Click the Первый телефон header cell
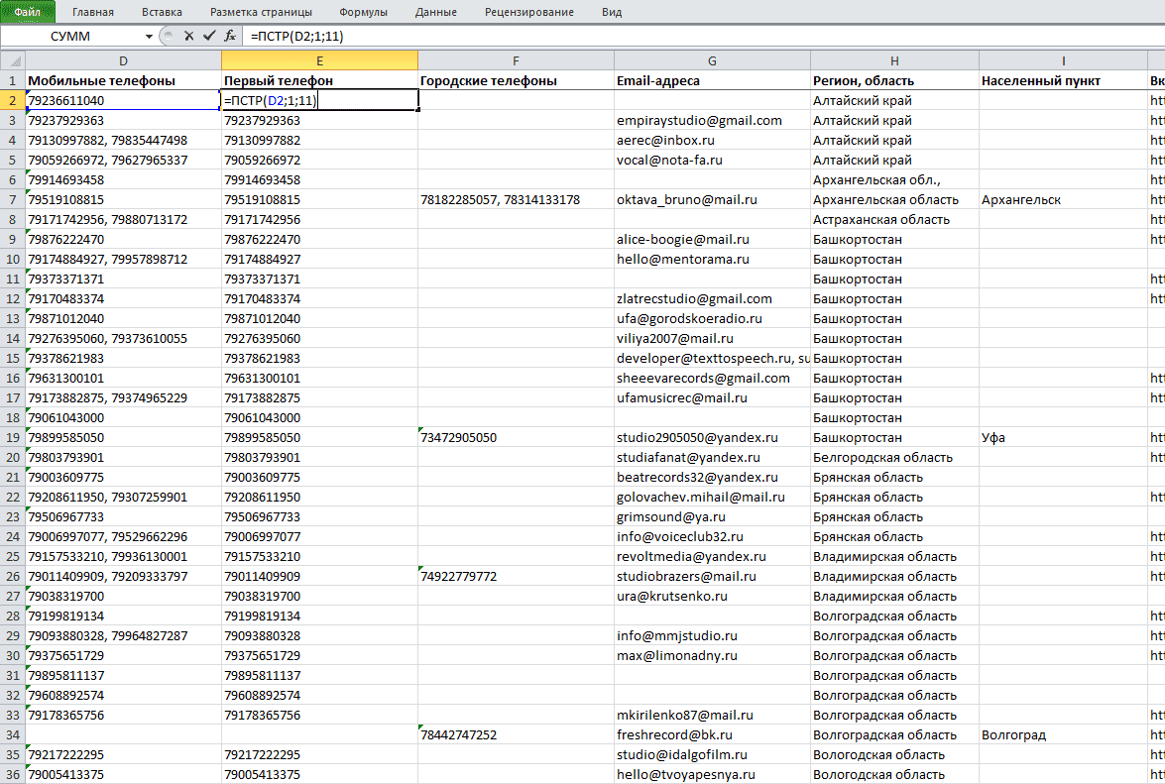 pyautogui.click(x=319, y=81)
